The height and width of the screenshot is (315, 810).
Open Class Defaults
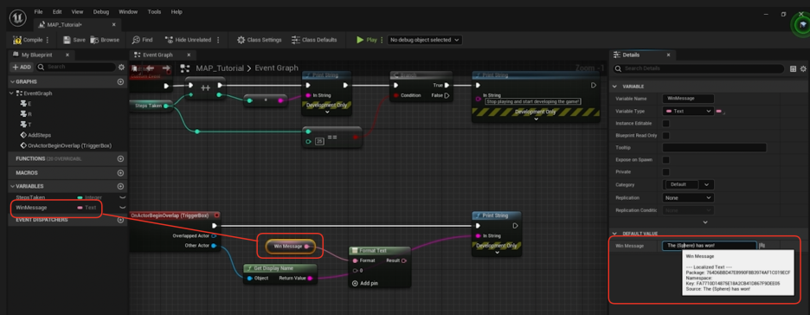coord(314,40)
